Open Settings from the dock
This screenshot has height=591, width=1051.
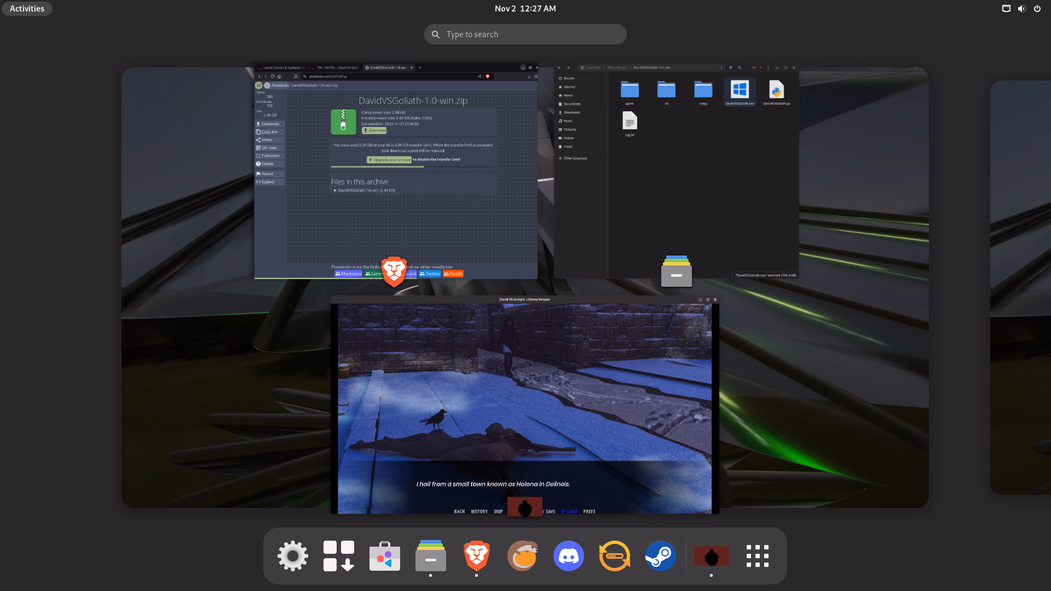coord(293,556)
